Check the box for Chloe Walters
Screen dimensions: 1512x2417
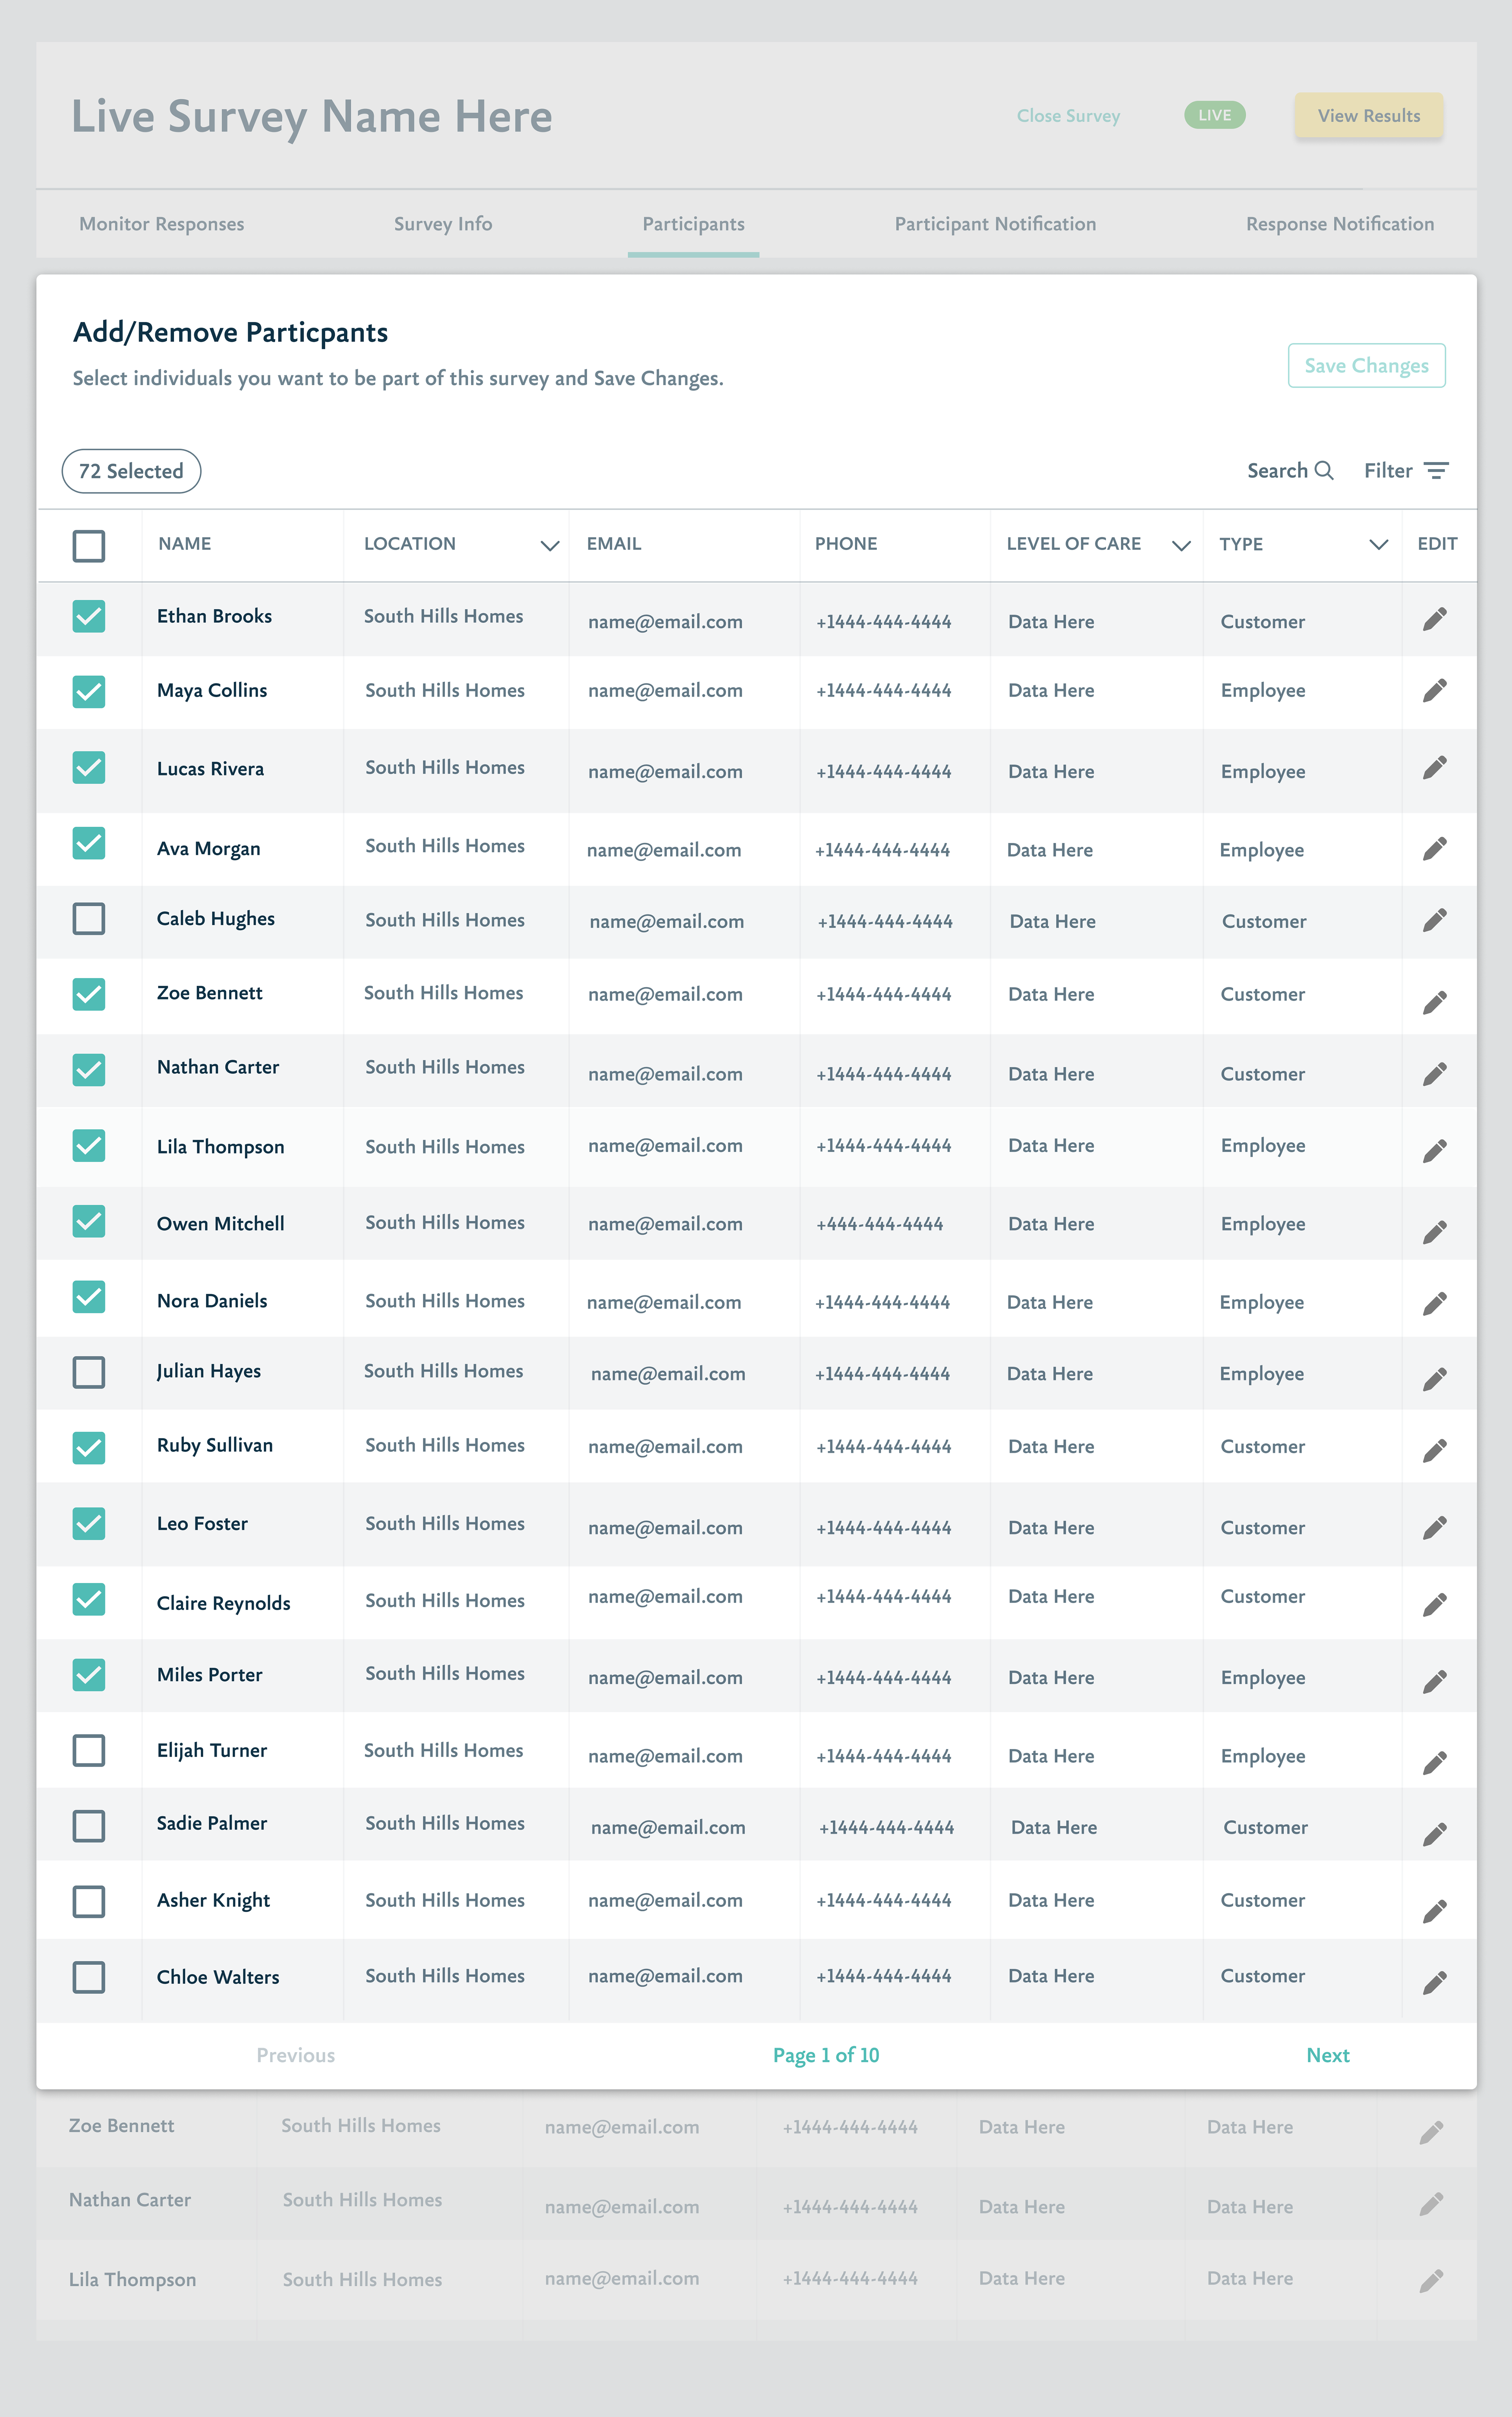89,1977
